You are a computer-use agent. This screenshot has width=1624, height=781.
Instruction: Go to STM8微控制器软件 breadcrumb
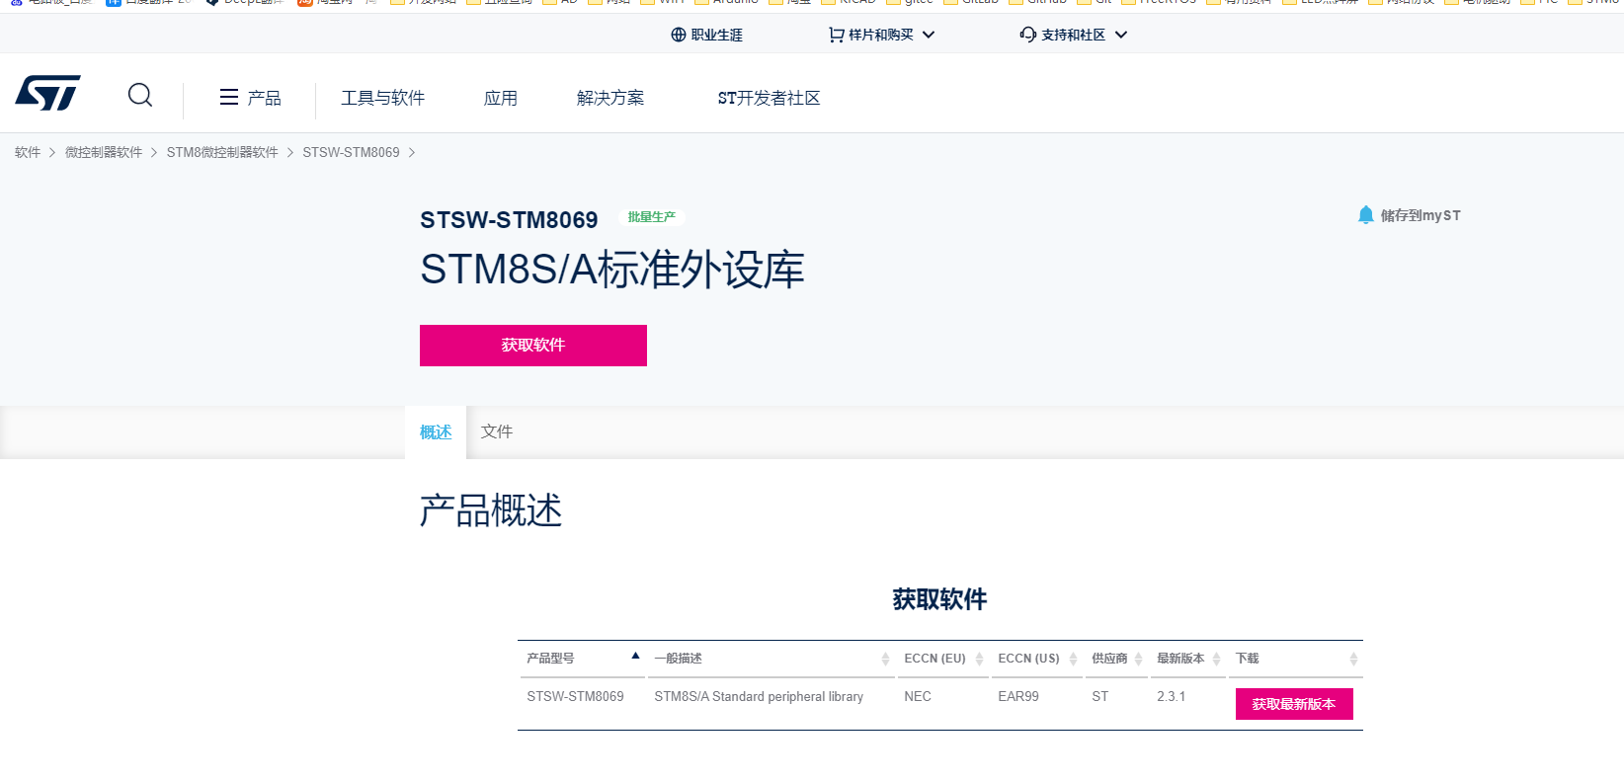click(222, 152)
